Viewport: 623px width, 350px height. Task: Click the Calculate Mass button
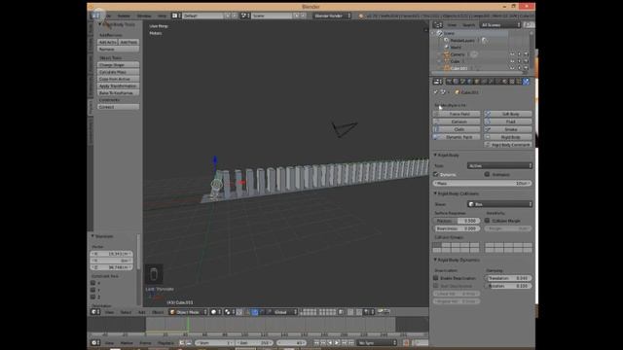(x=118, y=72)
